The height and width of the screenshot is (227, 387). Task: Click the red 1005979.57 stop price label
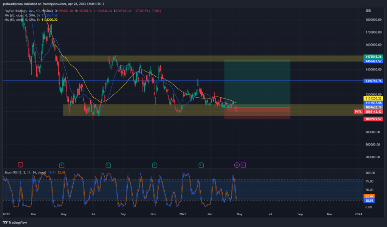(x=373, y=119)
